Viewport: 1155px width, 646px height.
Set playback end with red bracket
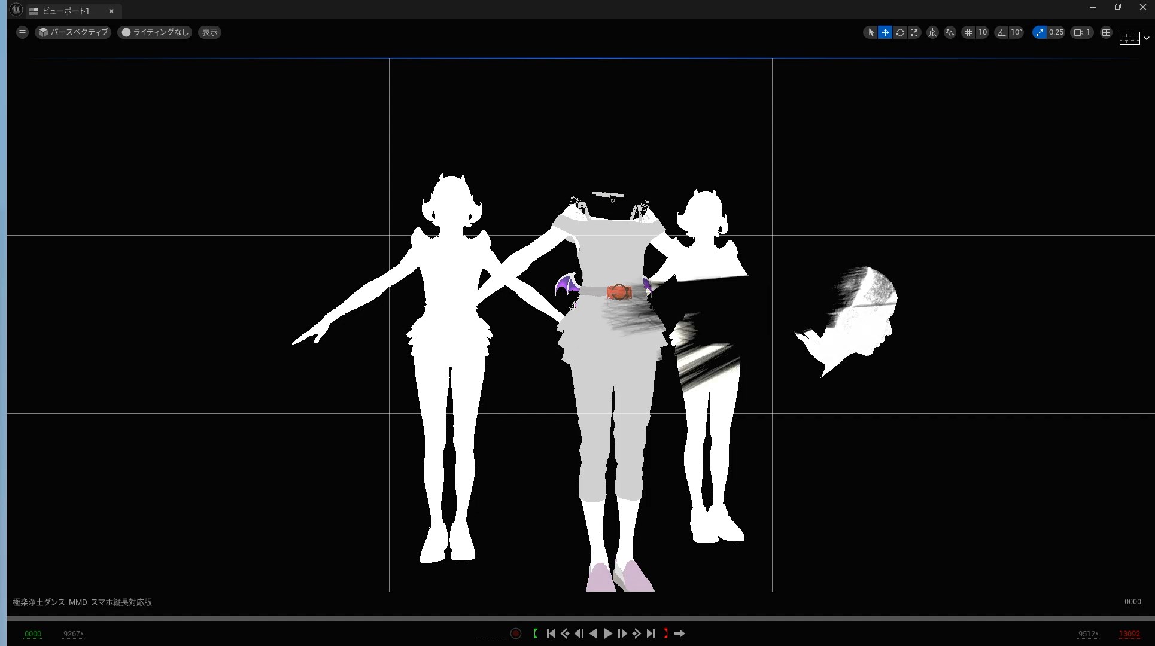click(665, 633)
